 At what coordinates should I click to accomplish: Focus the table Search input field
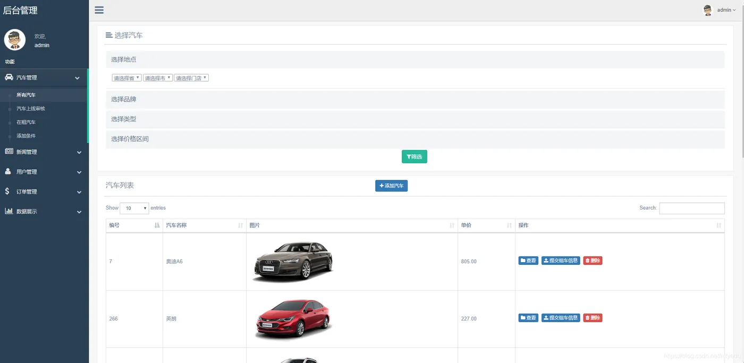point(692,209)
